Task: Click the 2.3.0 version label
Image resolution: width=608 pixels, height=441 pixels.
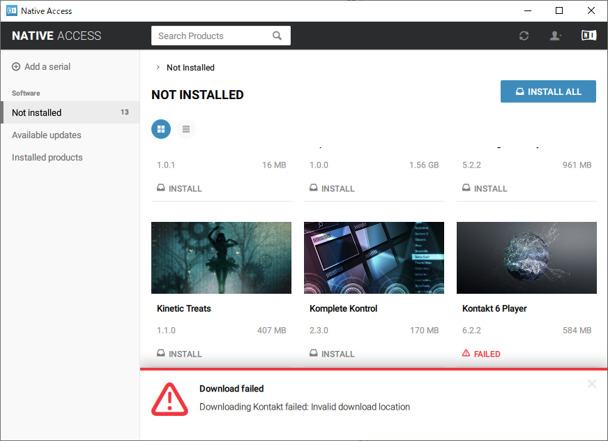Action: click(319, 330)
